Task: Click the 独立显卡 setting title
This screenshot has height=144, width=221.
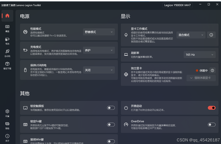Action: coord(136,68)
